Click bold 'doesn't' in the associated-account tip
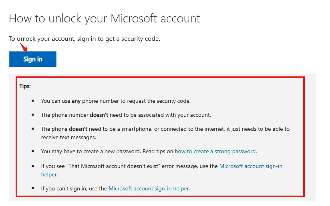The image size is (330, 206). point(99,115)
